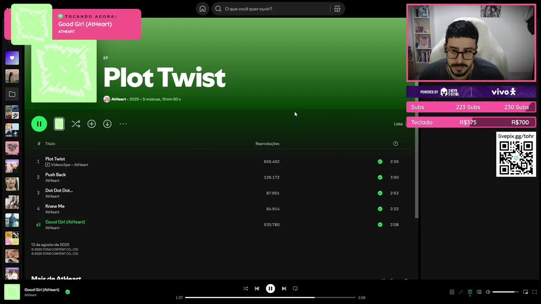Play the track 'Knew Me'
This screenshot has width=541, height=304.
55,206
